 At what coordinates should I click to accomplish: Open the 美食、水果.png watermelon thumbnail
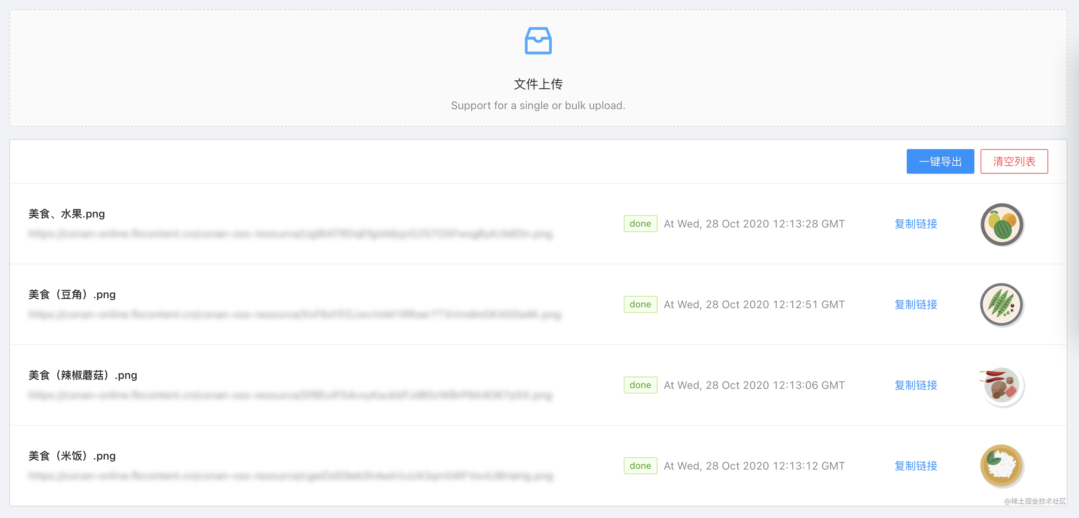1002,224
